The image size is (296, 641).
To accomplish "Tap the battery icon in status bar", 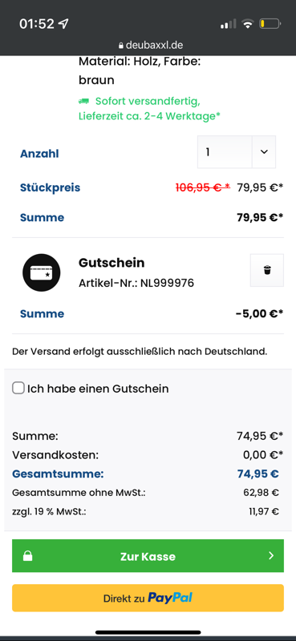I will [x=270, y=24].
